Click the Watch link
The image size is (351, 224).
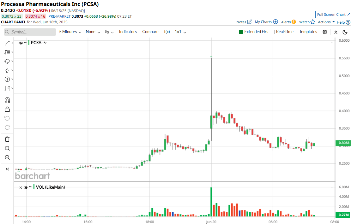click(x=305, y=22)
